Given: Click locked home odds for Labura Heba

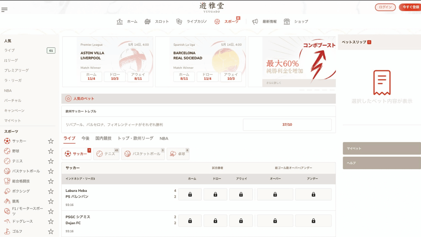Looking at the screenshot, I should coord(190,195).
